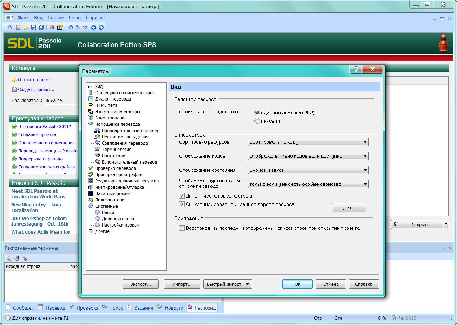Click the undo arrow toolbar icon
457x325 pixels.
click(x=70, y=27)
